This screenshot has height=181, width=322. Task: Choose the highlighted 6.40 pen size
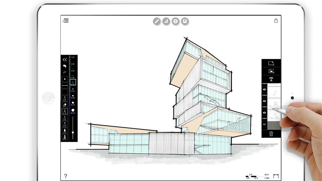(x=73, y=82)
